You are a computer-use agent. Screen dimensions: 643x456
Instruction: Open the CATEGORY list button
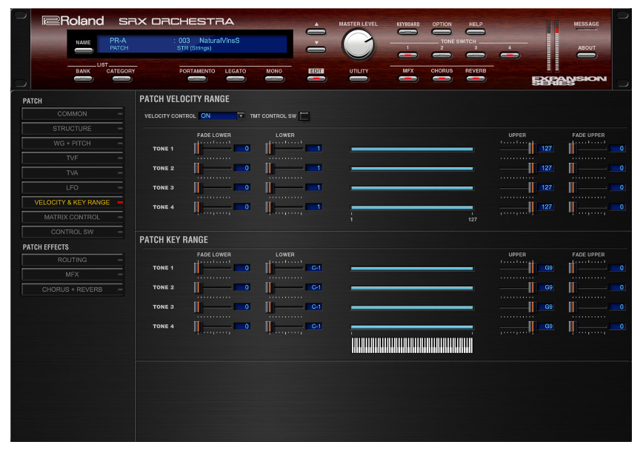click(x=121, y=78)
